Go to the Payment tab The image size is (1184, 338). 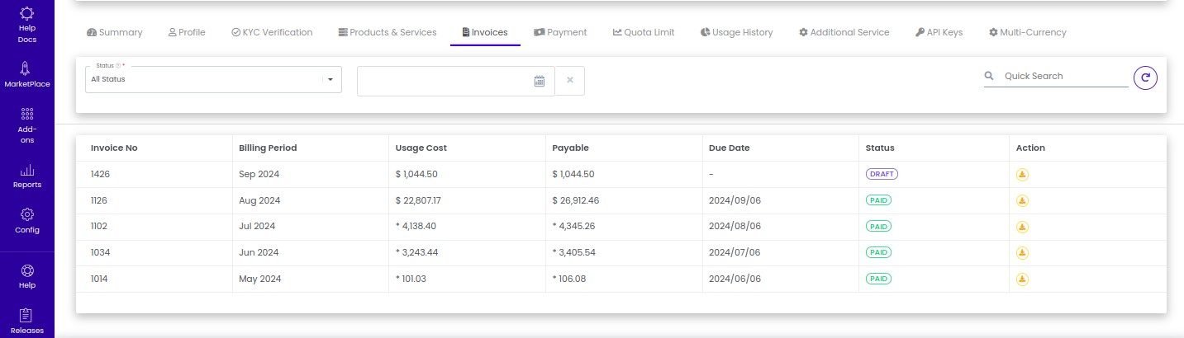tap(560, 32)
